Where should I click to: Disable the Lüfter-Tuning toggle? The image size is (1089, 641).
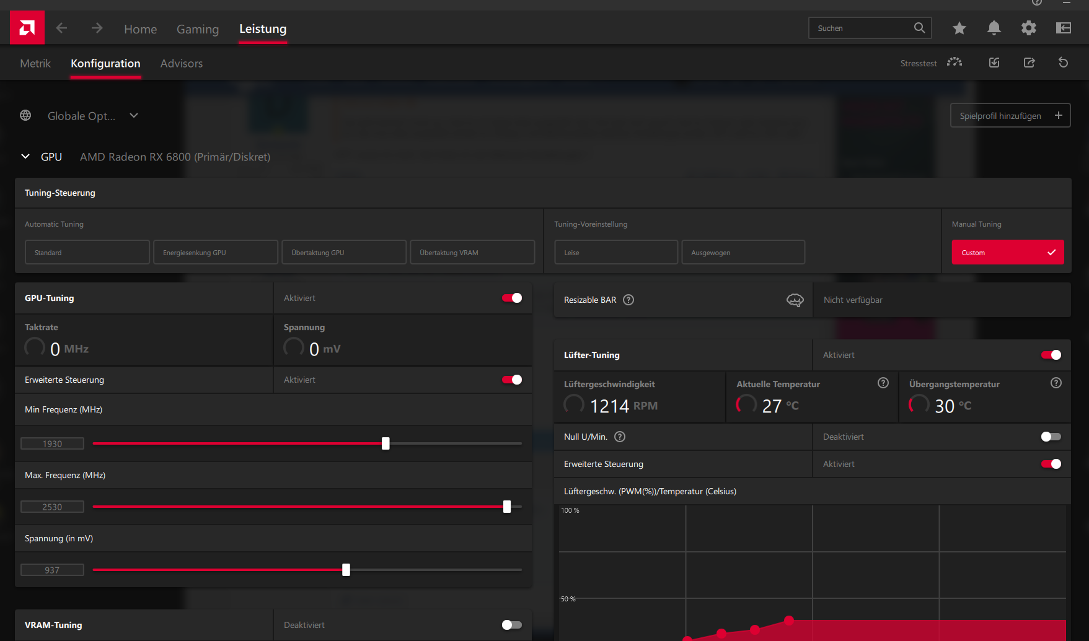(x=1051, y=355)
